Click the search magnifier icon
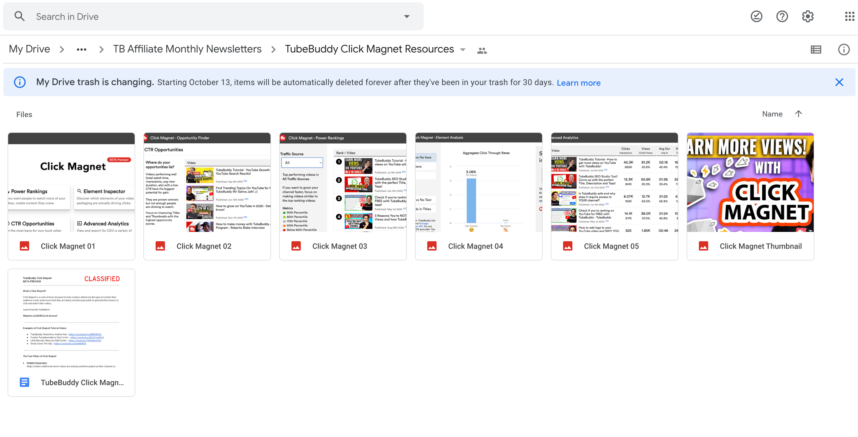Screen dimensions: 858x437 [20, 16]
